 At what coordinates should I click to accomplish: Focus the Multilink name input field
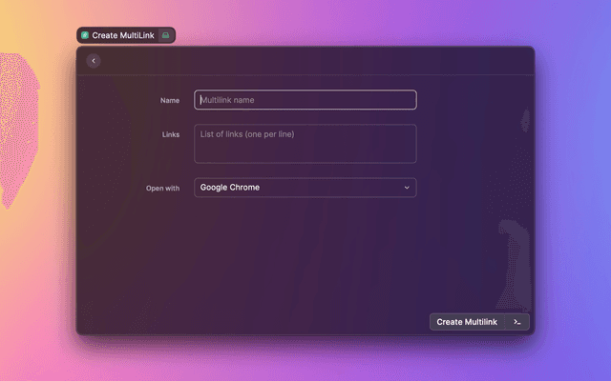[x=305, y=100]
